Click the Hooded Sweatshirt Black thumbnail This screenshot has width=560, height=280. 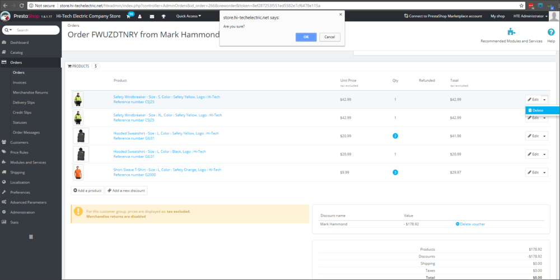[81, 155]
